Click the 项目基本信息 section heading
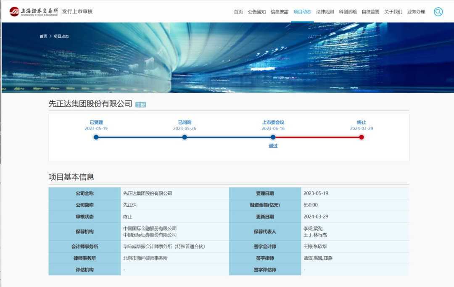Viewport: 454px width, 287px height. pos(71,177)
